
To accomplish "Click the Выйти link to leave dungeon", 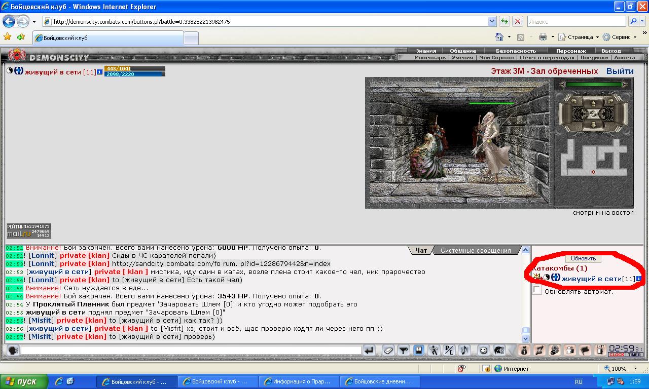I will point(620,71).
